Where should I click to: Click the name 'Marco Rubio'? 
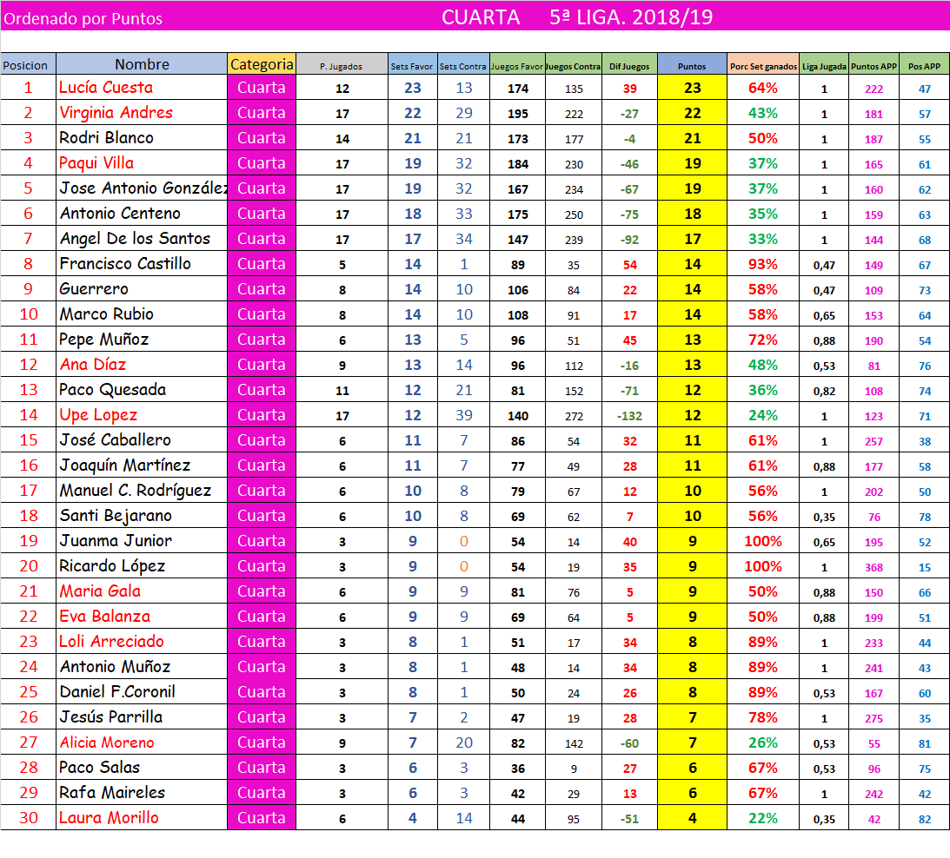click(x=107, y=313)
